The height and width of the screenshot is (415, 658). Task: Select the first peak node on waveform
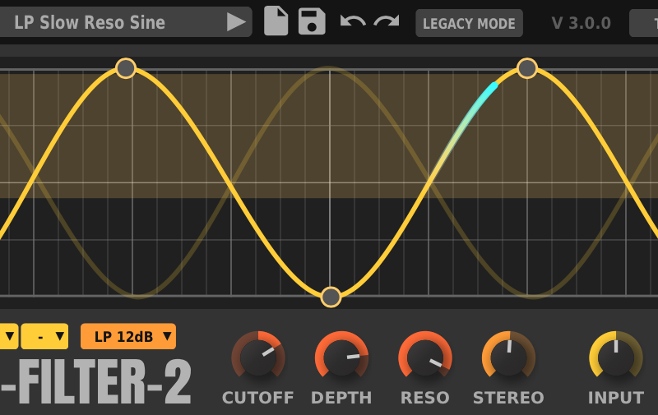pyautogui.click(x=126, y=68)
